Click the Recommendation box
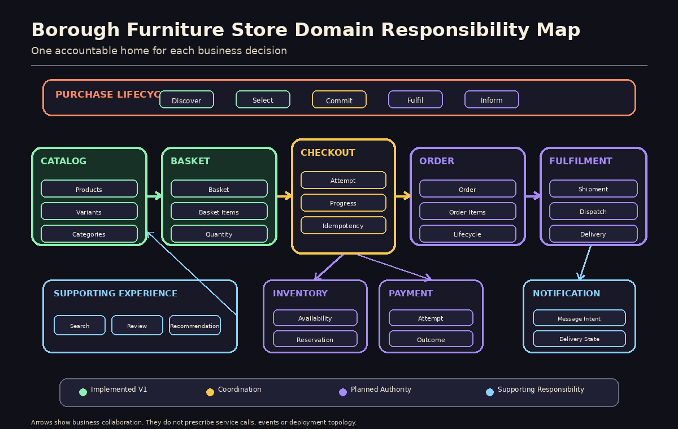 195,325
